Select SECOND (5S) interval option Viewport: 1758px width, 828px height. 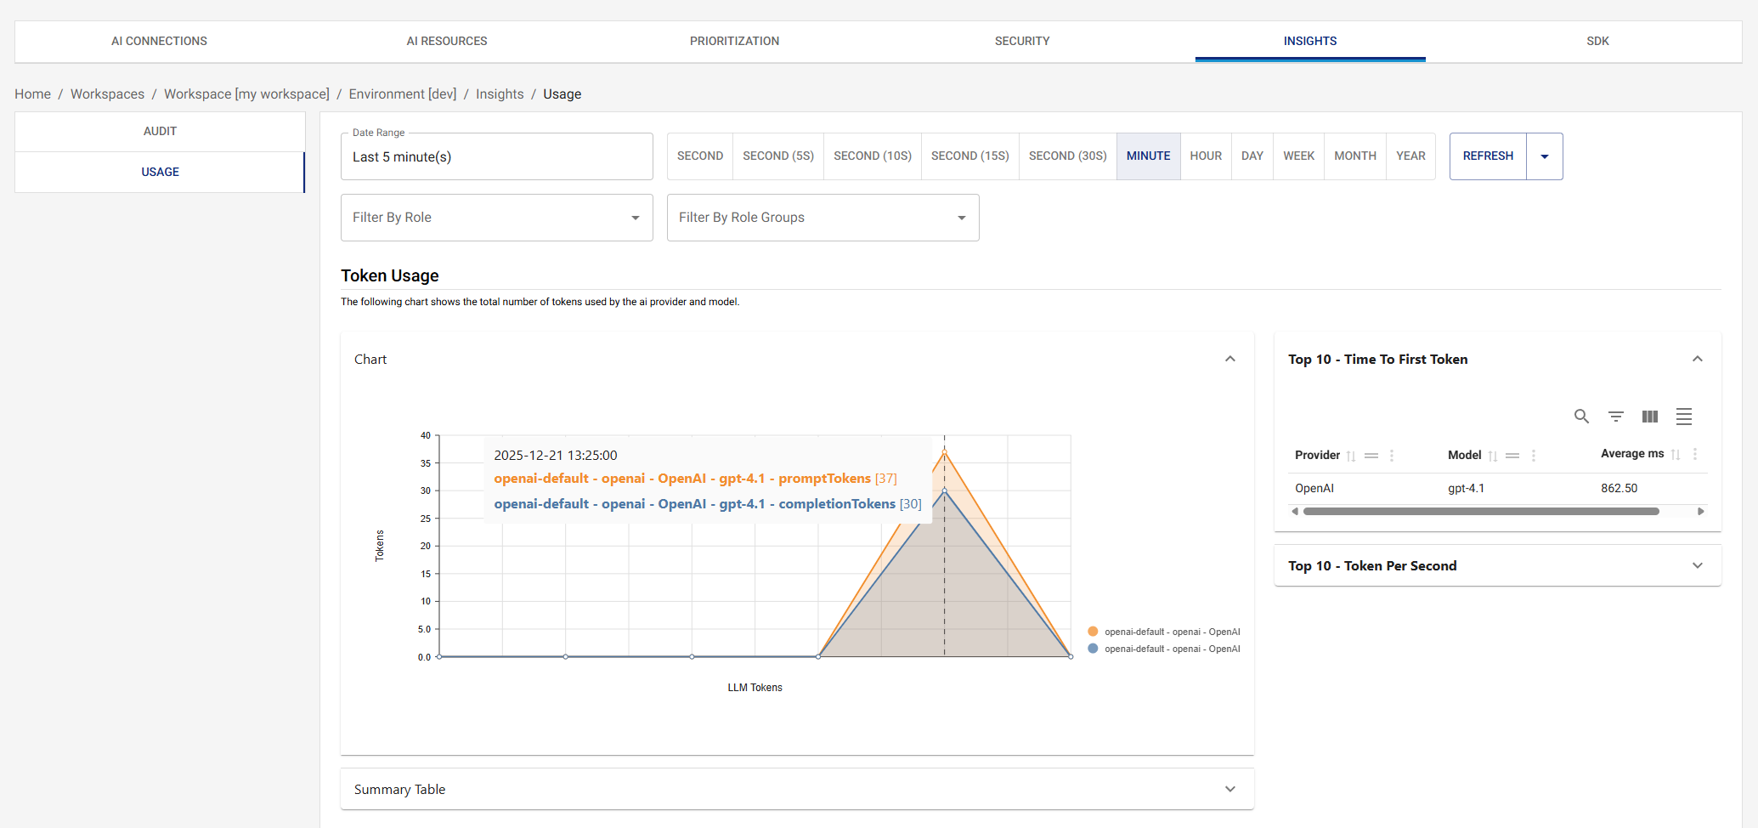778,156
